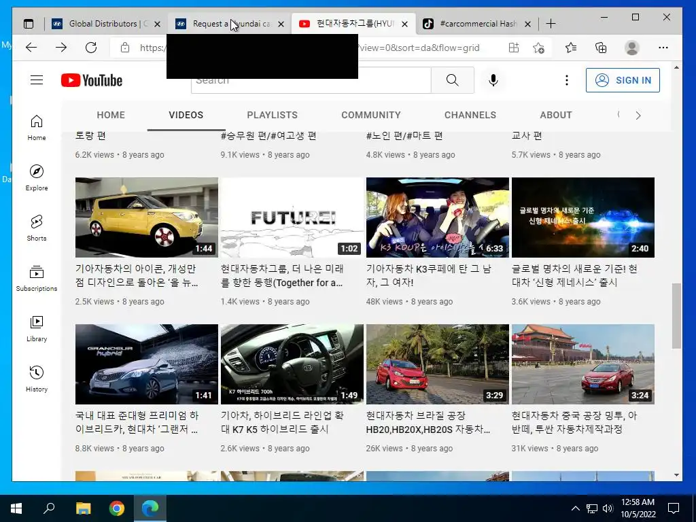
Task: Open Subscriptions in the sidebar
Action: (37, 278)
